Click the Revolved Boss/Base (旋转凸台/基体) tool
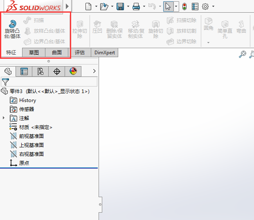This screenshot has height=220, width=254. pyautogui.click(x=12, y=29)
